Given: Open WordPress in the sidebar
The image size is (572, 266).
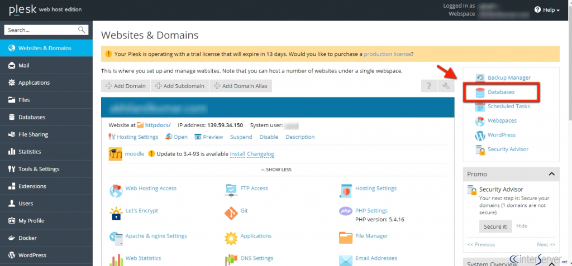Looking at the screenshot, I should pyautogui.click(x=46, y=255).
